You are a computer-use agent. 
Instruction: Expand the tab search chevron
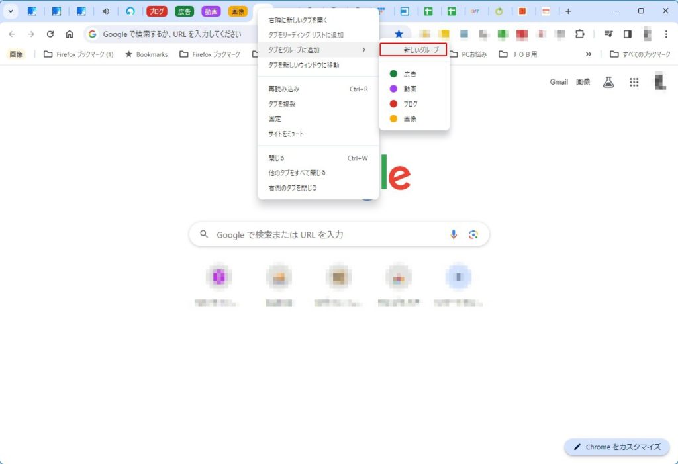[x=11, y=11]
